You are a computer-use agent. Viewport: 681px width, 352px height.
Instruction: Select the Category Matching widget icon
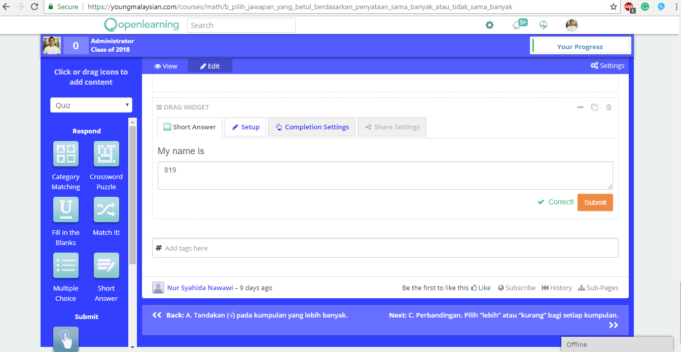tap(65, 154)
